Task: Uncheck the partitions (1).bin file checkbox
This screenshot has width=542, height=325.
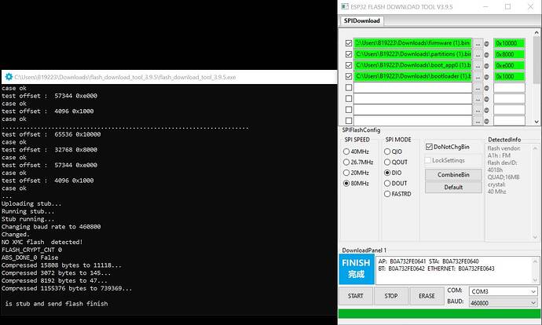Action: click(349, 54)
